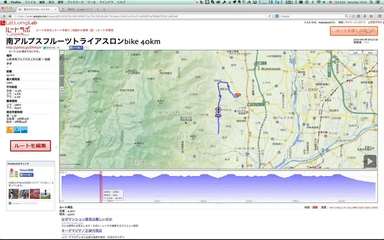Viewport: 384px width, 240px height.
Task: Open the search engine dropdown in search box
Action: click(x=278, y=16)
